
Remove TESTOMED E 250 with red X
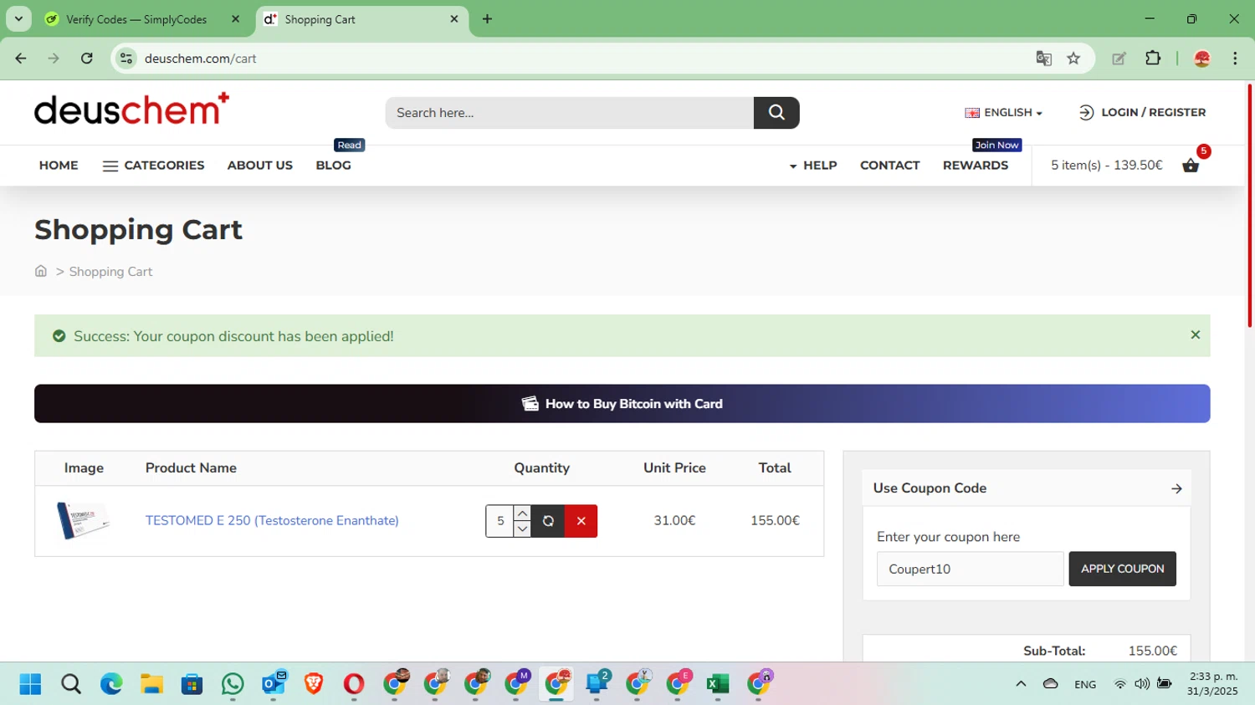tap(581, 521)
